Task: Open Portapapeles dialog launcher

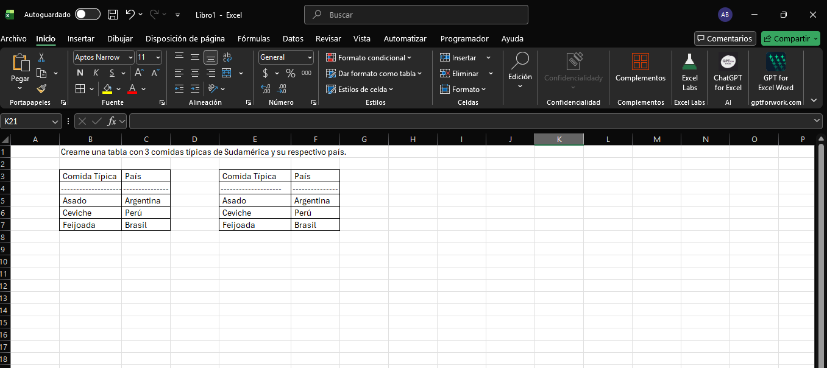Action: click(x=64, y=102)
